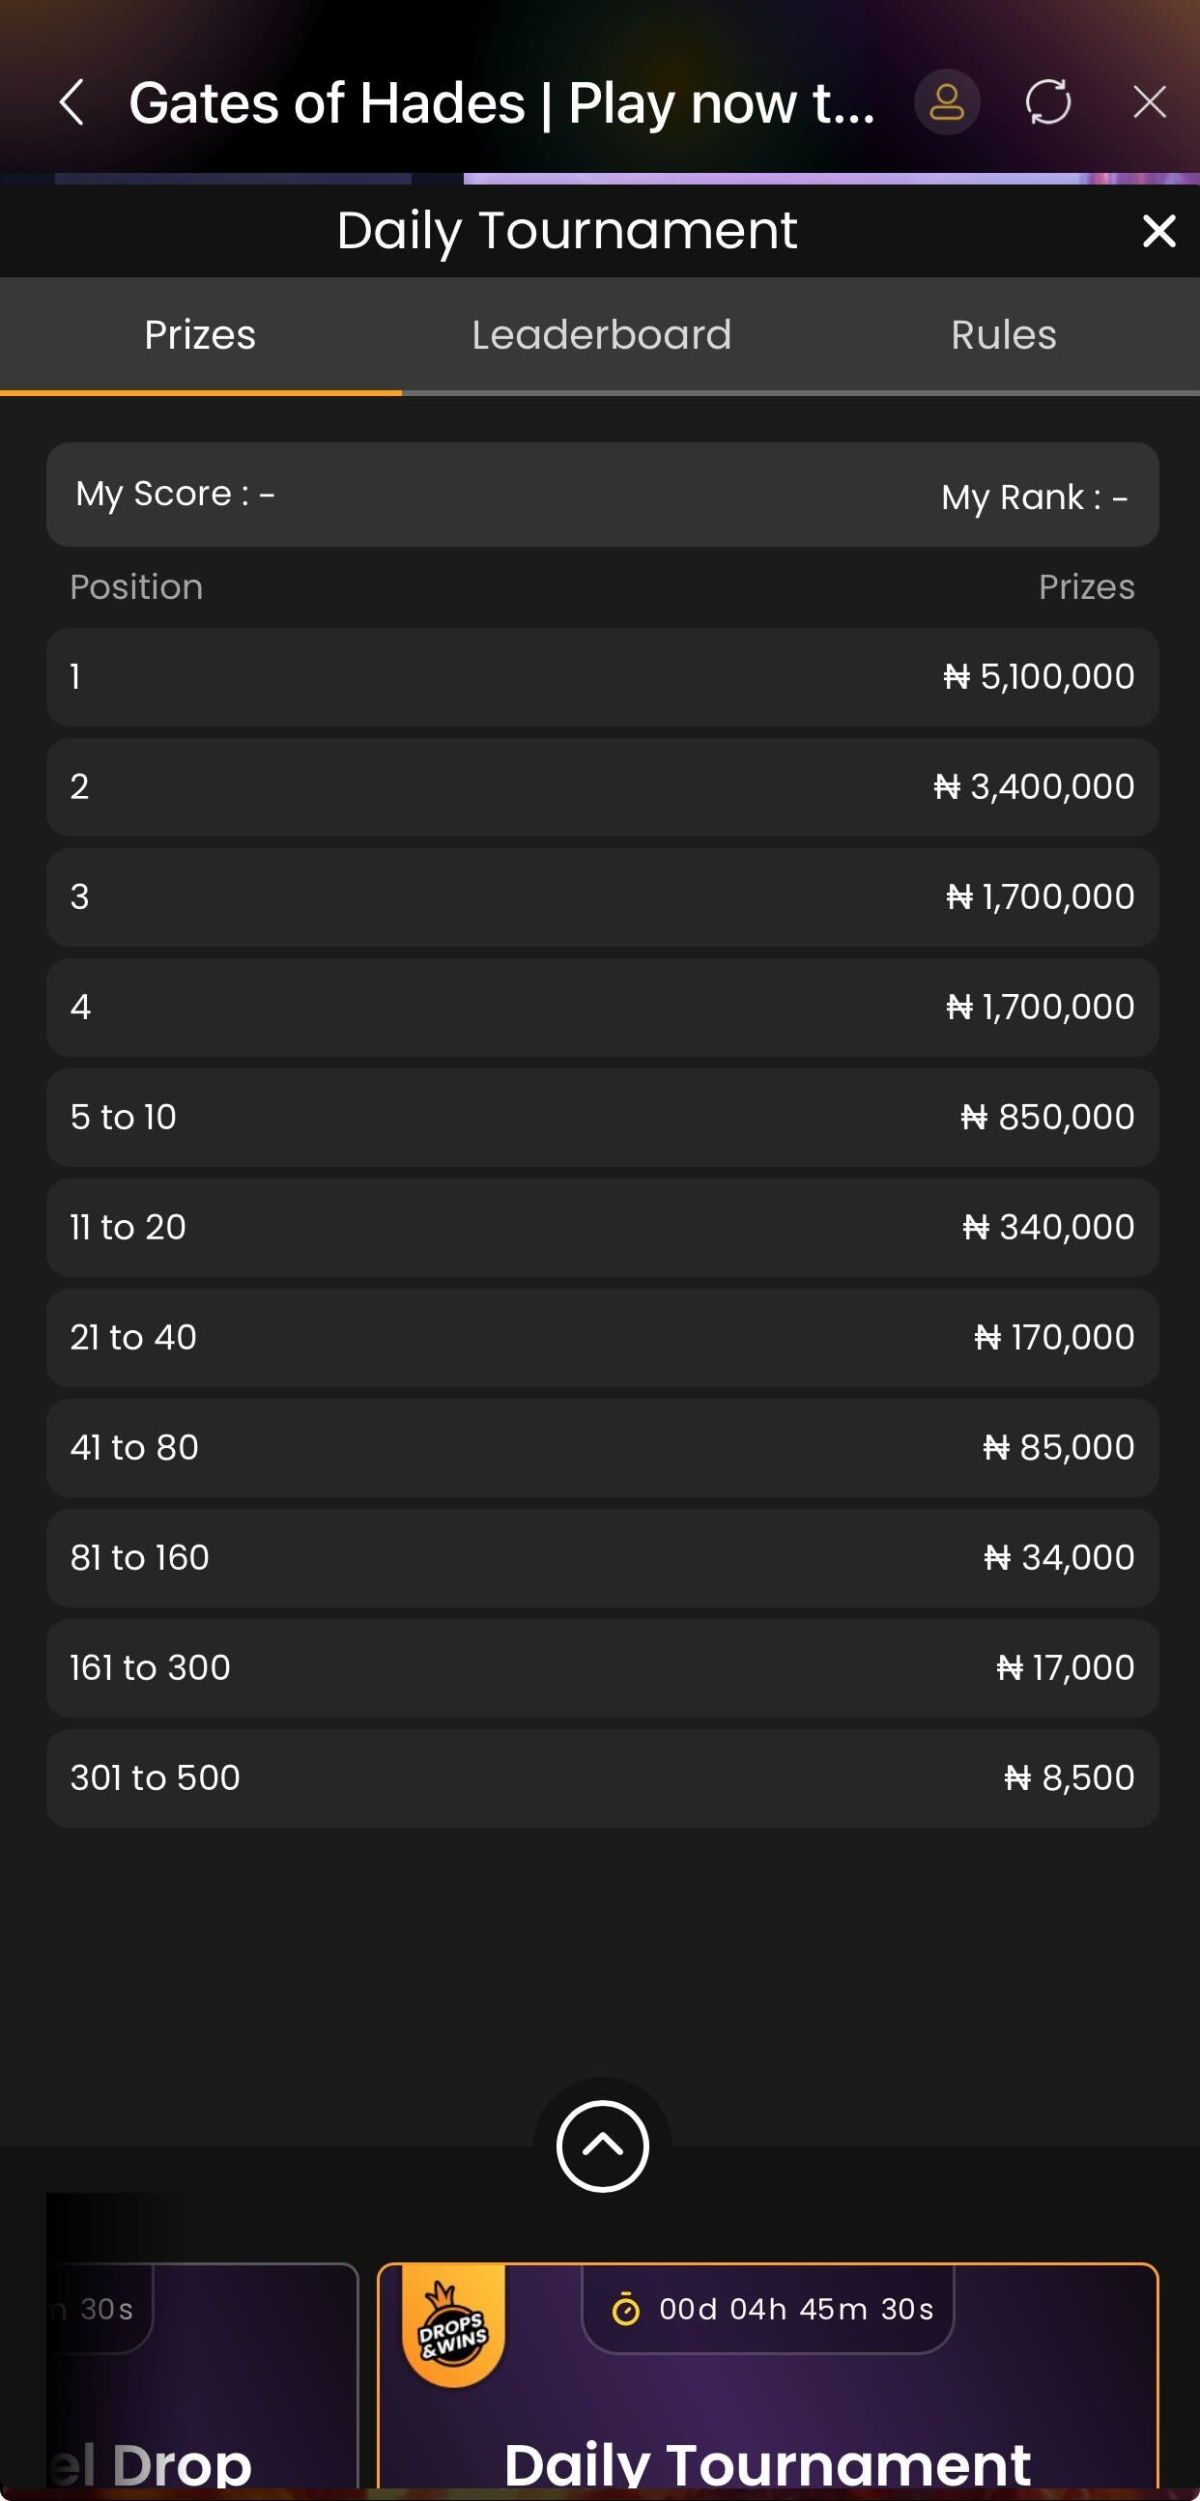Click the tournament countdown timer icon
Image resolution: width=1200 pixels, height=2501 pixels.
click(x=626, y=2309)
